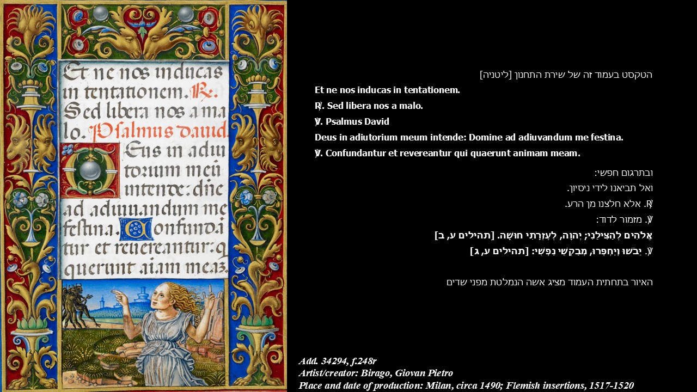The height and width of the screenshot is (392, 697).
Task: Click the Hebrew caption about the bottom illustration
Action: pyautogui.click(x=549, y=282)
